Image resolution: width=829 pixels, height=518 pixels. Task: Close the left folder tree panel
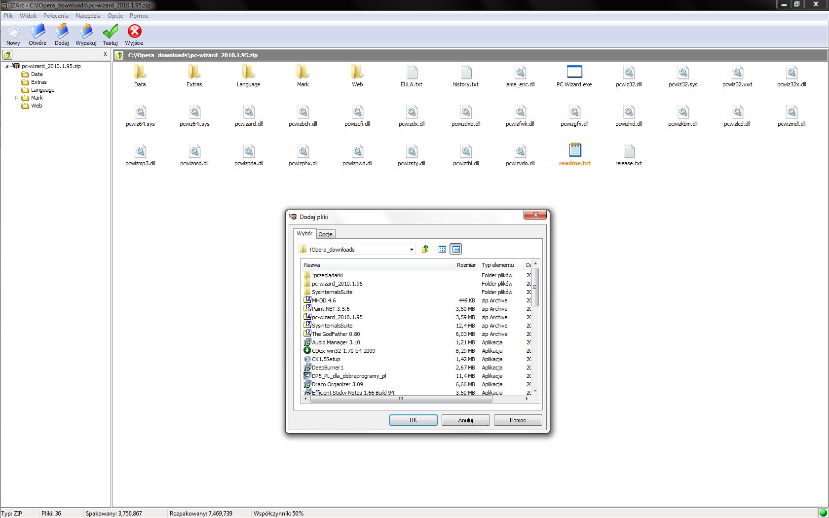[x=105, y=54]
